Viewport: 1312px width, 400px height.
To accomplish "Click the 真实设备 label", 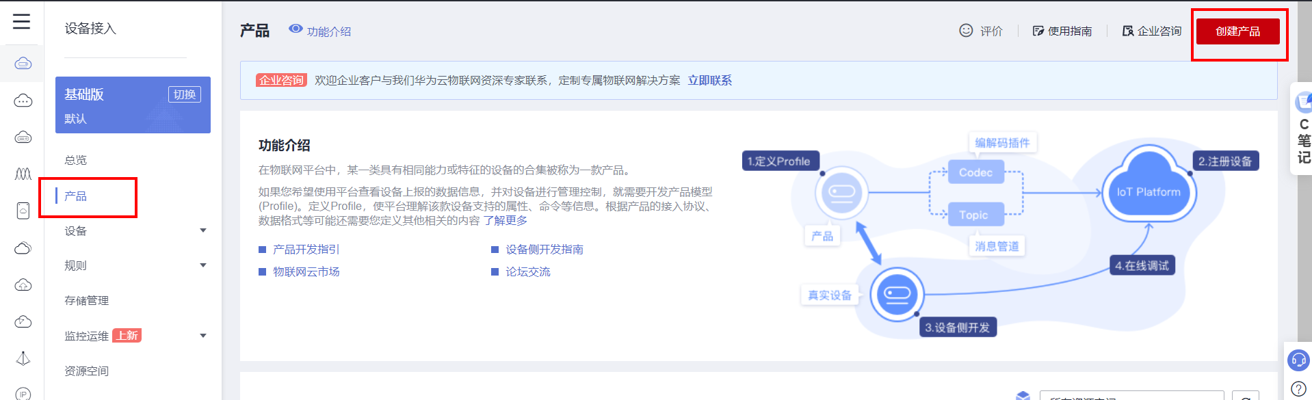I will [x=830, y=295].
